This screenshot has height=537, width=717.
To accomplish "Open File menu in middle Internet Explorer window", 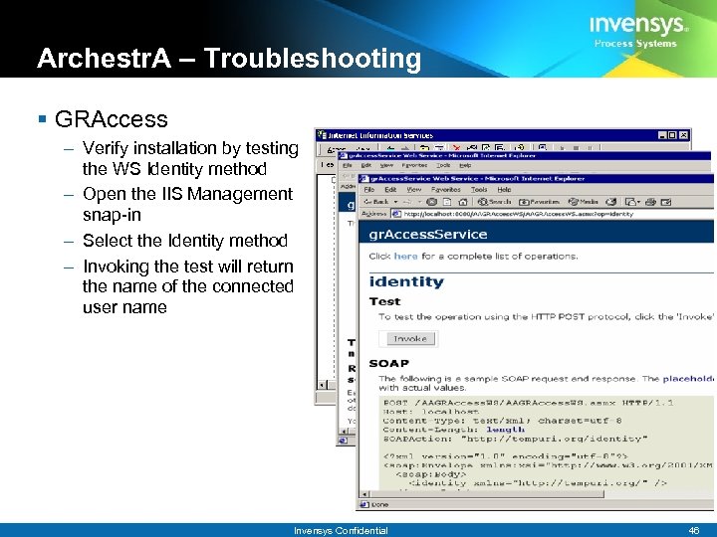I will (x=348, y=165).
